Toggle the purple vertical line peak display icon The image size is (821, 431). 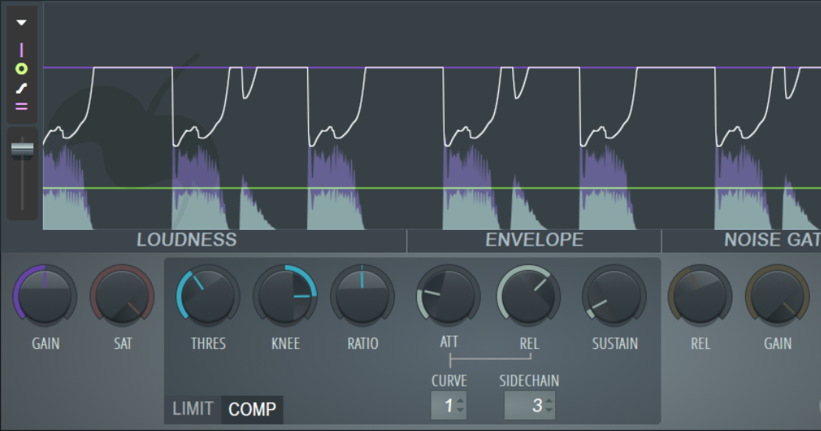point(21,50)
